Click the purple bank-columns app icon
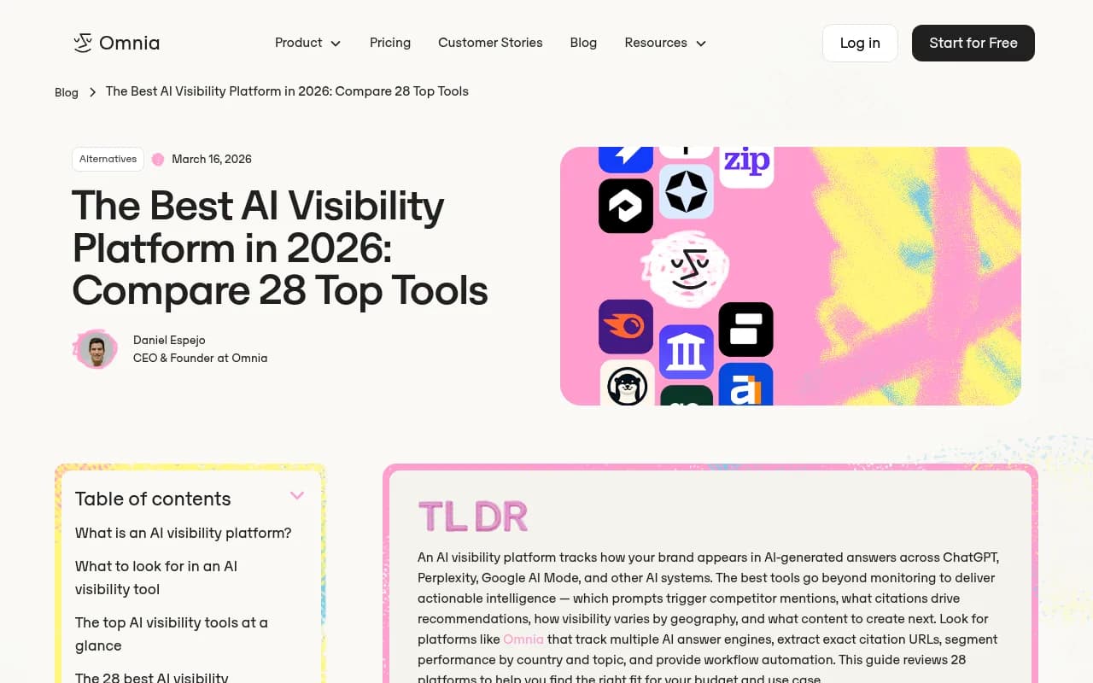 click(x=684, y=350)
